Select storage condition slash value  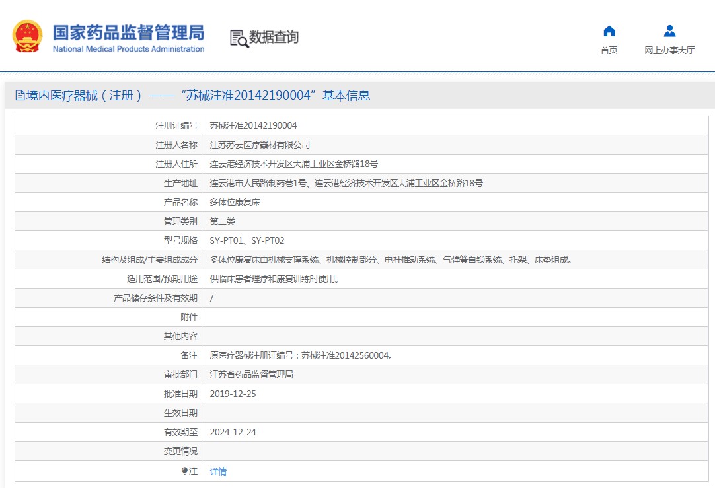tap(211, 298)
